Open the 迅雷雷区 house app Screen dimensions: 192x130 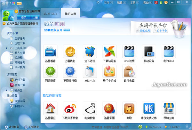tap(50, 108)
